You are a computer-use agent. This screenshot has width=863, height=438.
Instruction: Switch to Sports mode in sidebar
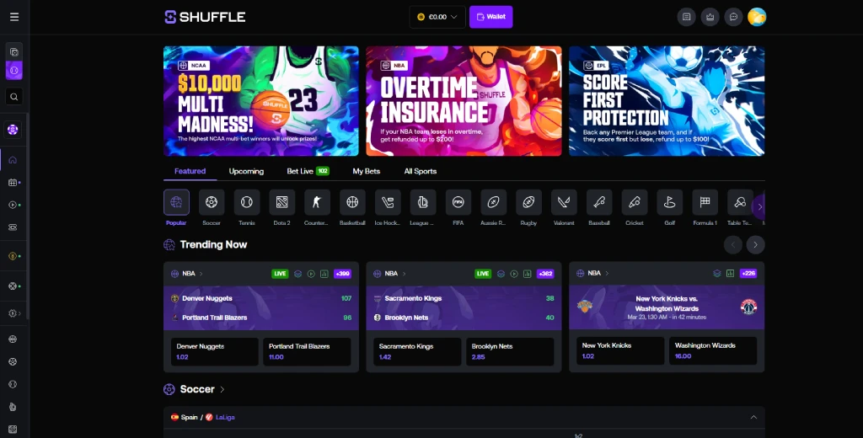14,71
